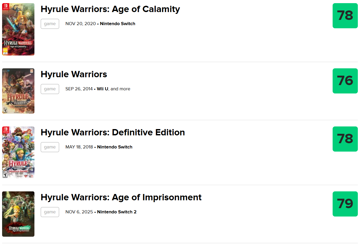Click the 78 score badge for Age of Calamity
Viewport: 361px width, 244px height.
click(x=345, y=16)
